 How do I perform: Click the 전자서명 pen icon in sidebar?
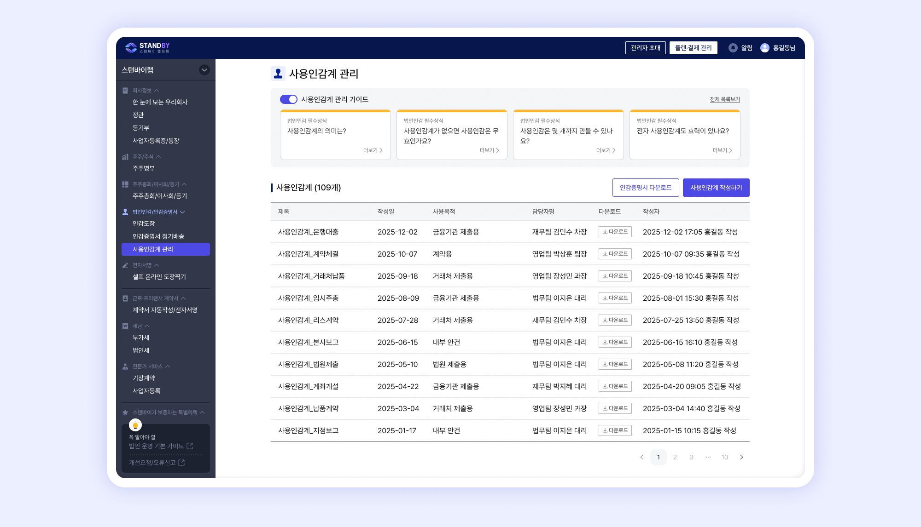[x=125, y=265]
